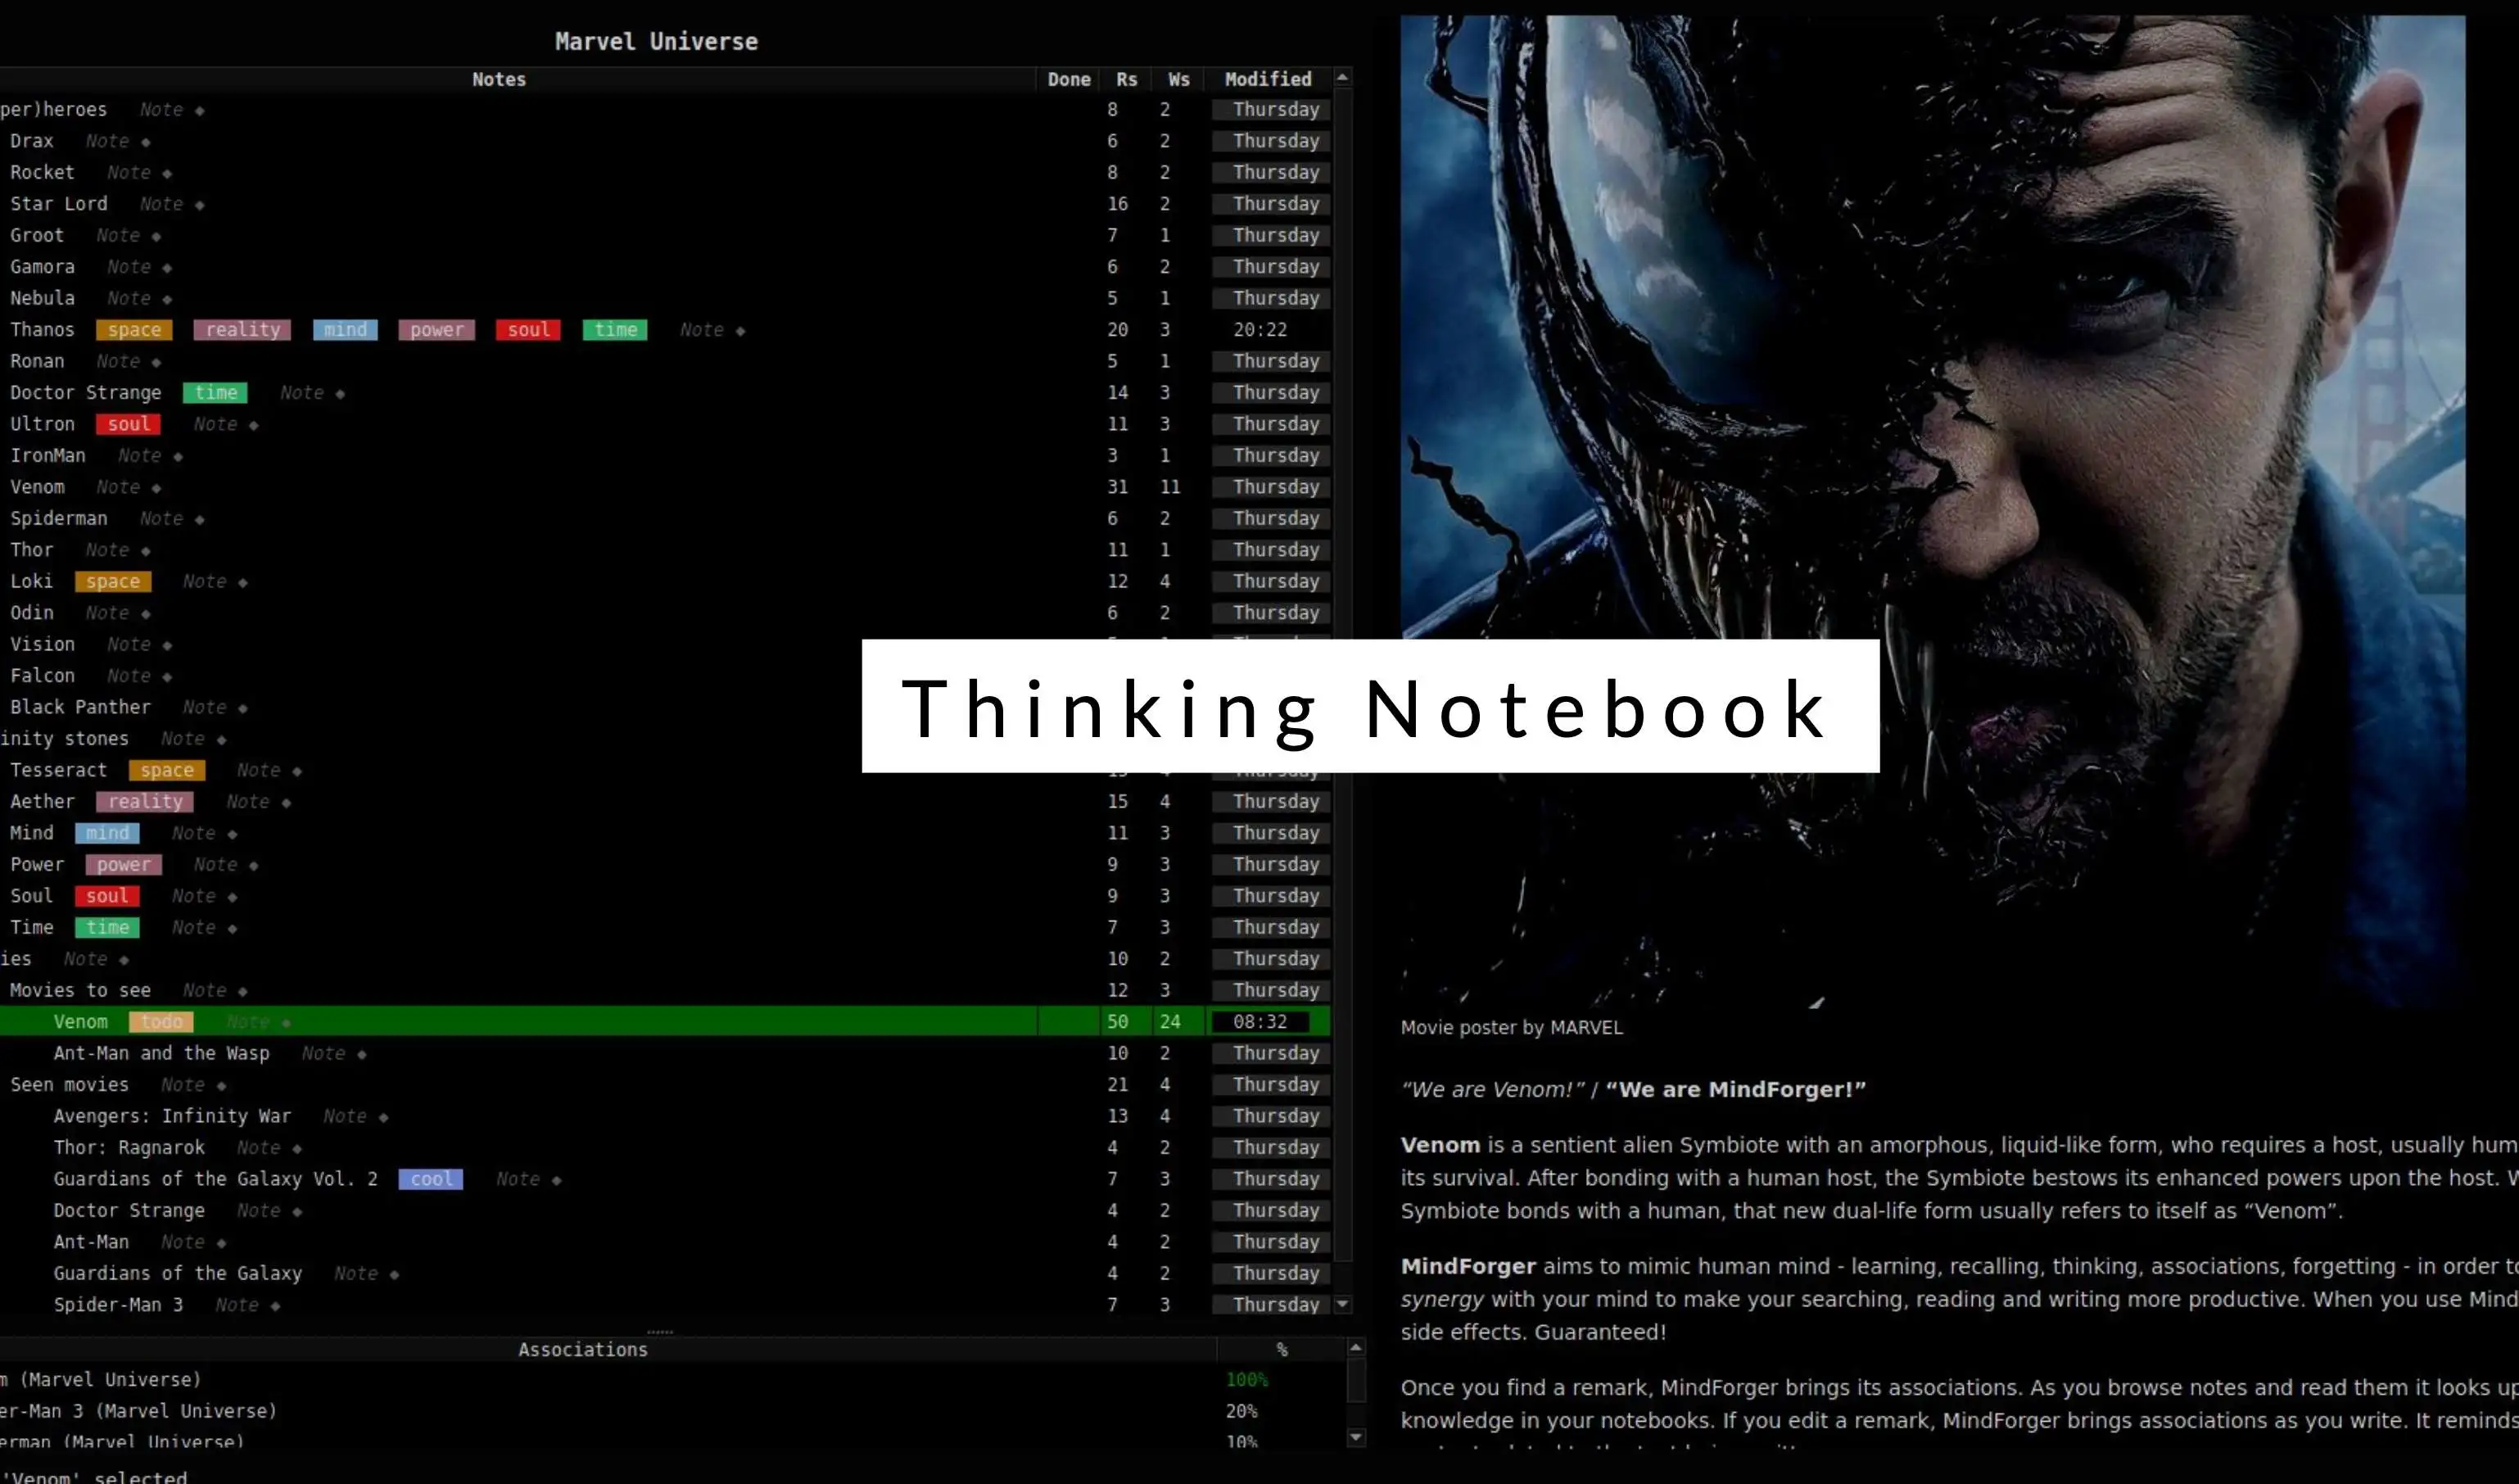Select the Thanos note row
Viewport: 2519px width, 1484px height.
point(42,330)
